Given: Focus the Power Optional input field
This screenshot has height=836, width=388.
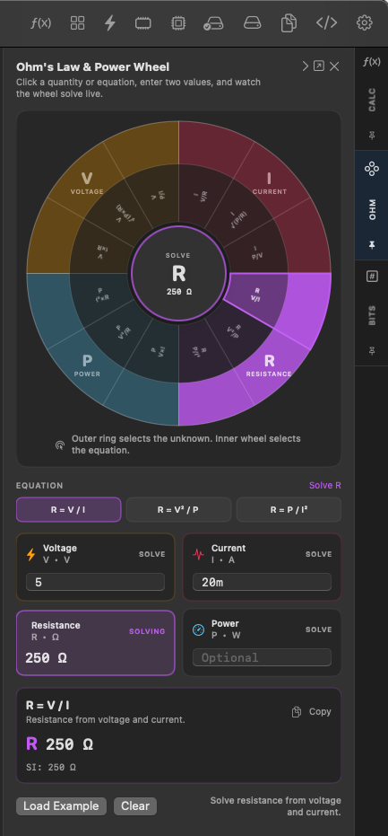Looking at the screenshot, I should point(262,657).
